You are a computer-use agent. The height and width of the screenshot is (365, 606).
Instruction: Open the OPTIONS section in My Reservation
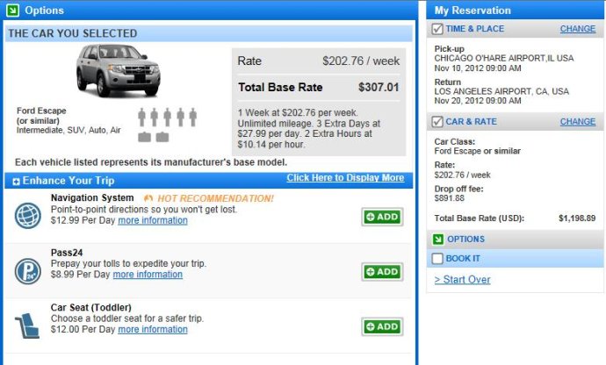465,239
